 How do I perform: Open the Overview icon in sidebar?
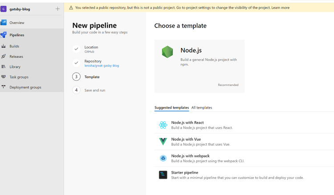(4, 23)
